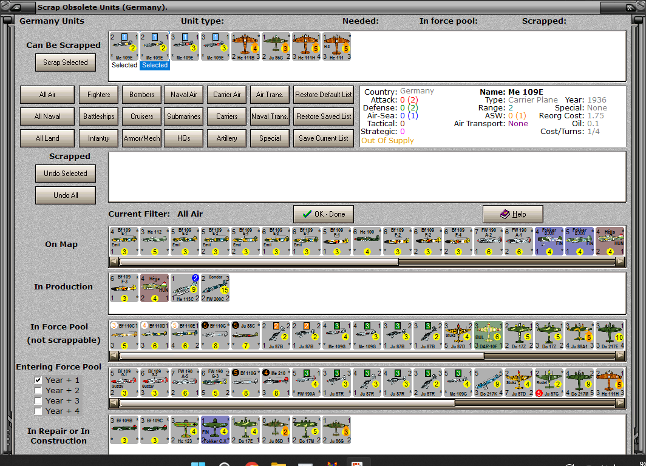The height and width of the screenshot is (466, 646).
Task: Select the Do 217M counter
Action: pyautogui.click(x=580, y=382)
